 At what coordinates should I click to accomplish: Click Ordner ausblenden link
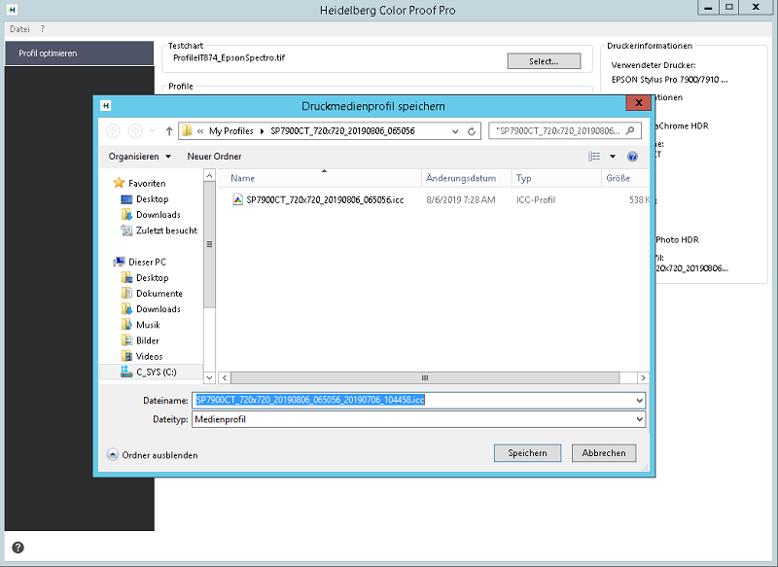click(x=159, y=455)
